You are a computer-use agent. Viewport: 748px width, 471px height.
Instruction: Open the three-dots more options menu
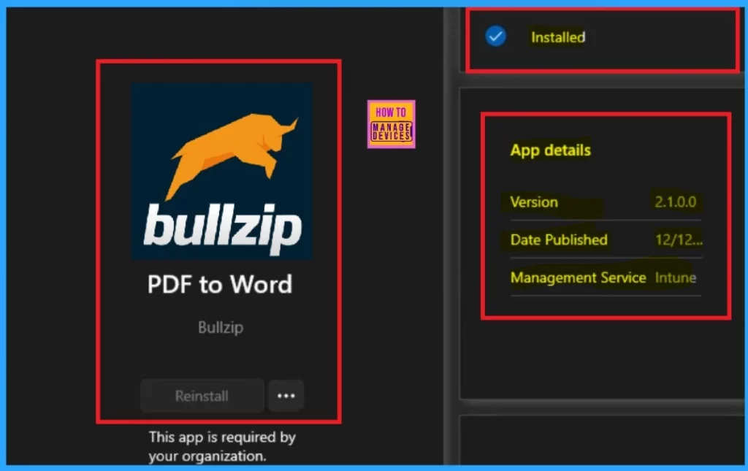coord(286,396)
